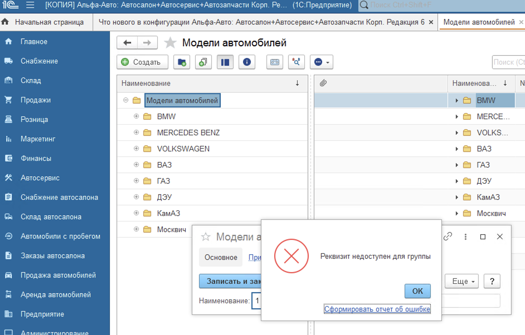Select КамАЗ folder in right list

click(488, 197)
